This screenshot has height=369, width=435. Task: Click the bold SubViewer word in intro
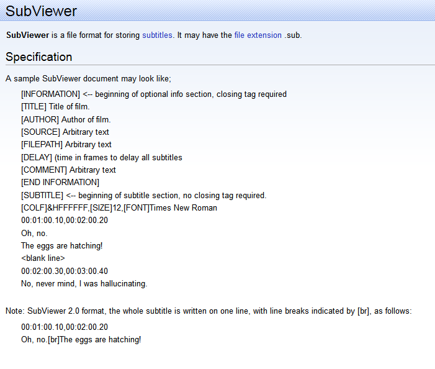coord(27,35)
